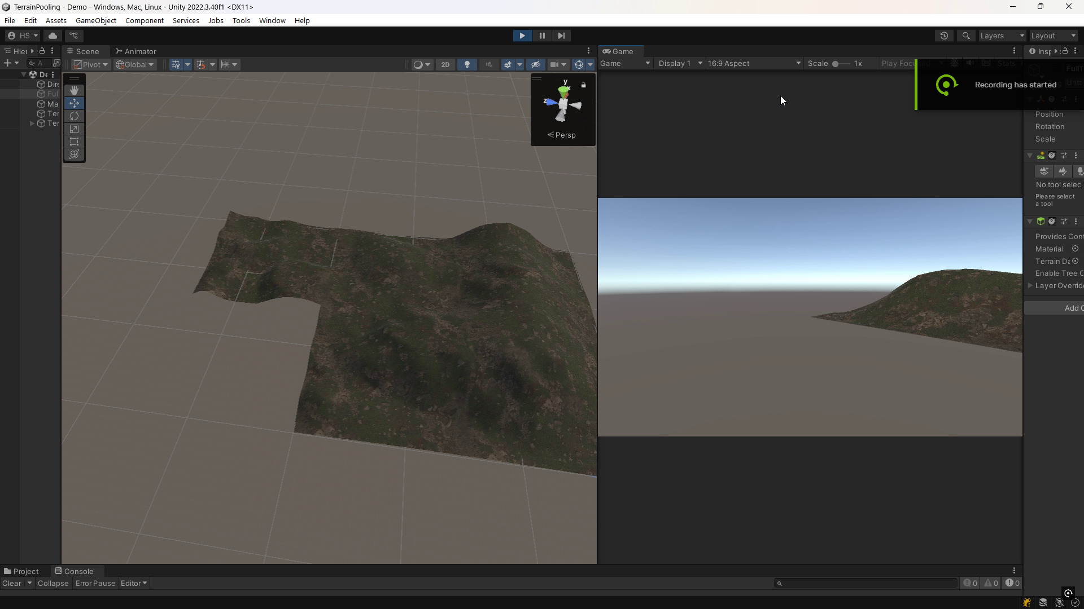Open Undo History button
The width and height of the screenshot is (1084, 609).
point(944,36)
